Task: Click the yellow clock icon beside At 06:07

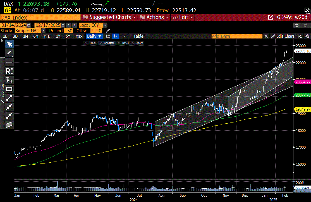Action: (8, 10)
